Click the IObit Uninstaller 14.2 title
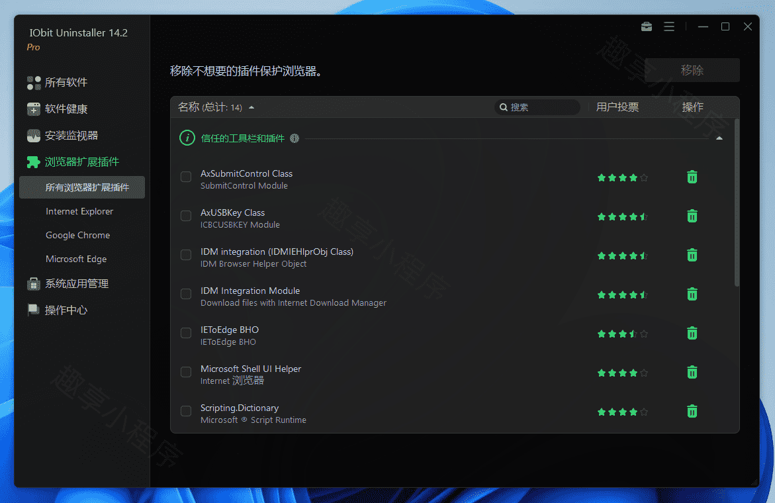775x503 pixels. (x=78, y=32)
